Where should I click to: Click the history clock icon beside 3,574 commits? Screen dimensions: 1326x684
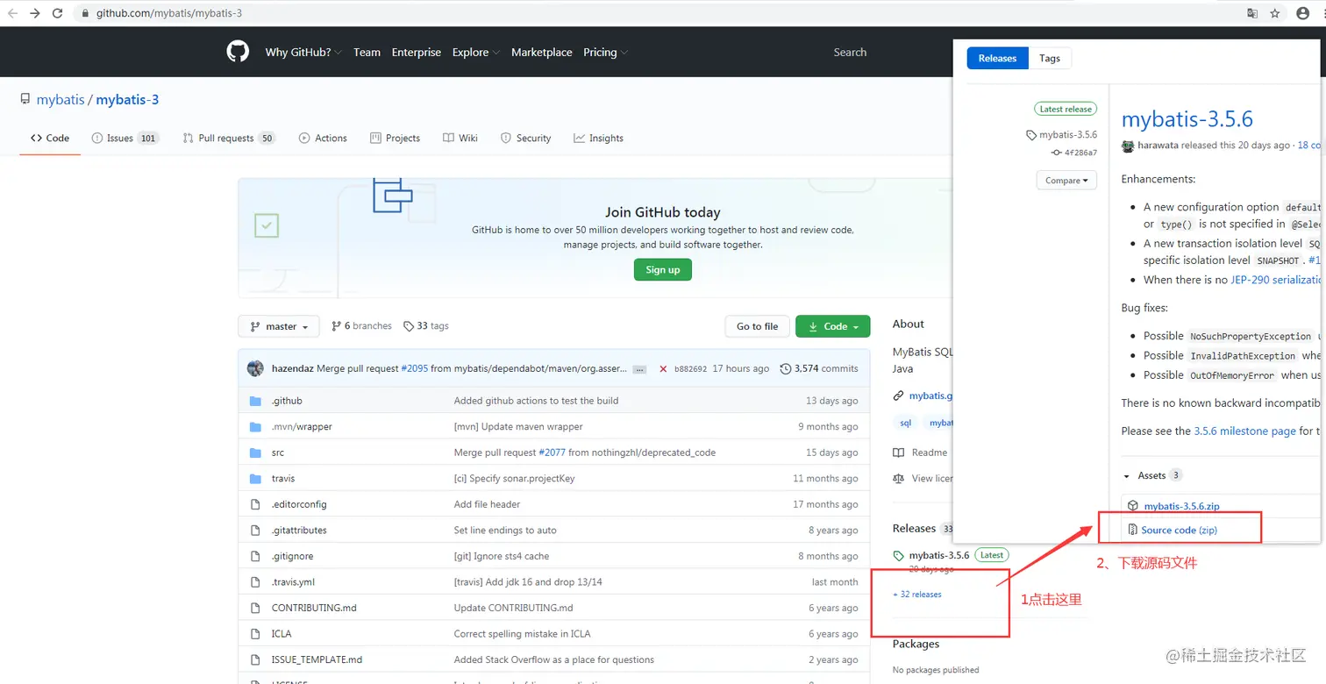point(785,369)
